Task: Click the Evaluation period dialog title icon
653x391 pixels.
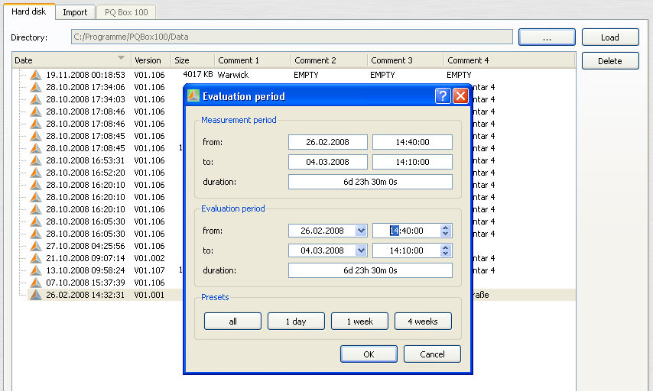Action: point(193,96)
